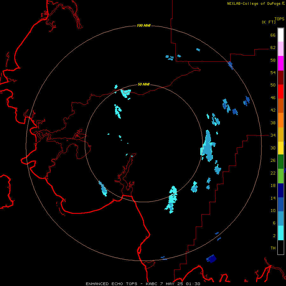The width and height of the screenshot is (286, 286).
Task: Click the KABC radar site identifier
Action: coord(152,284)
